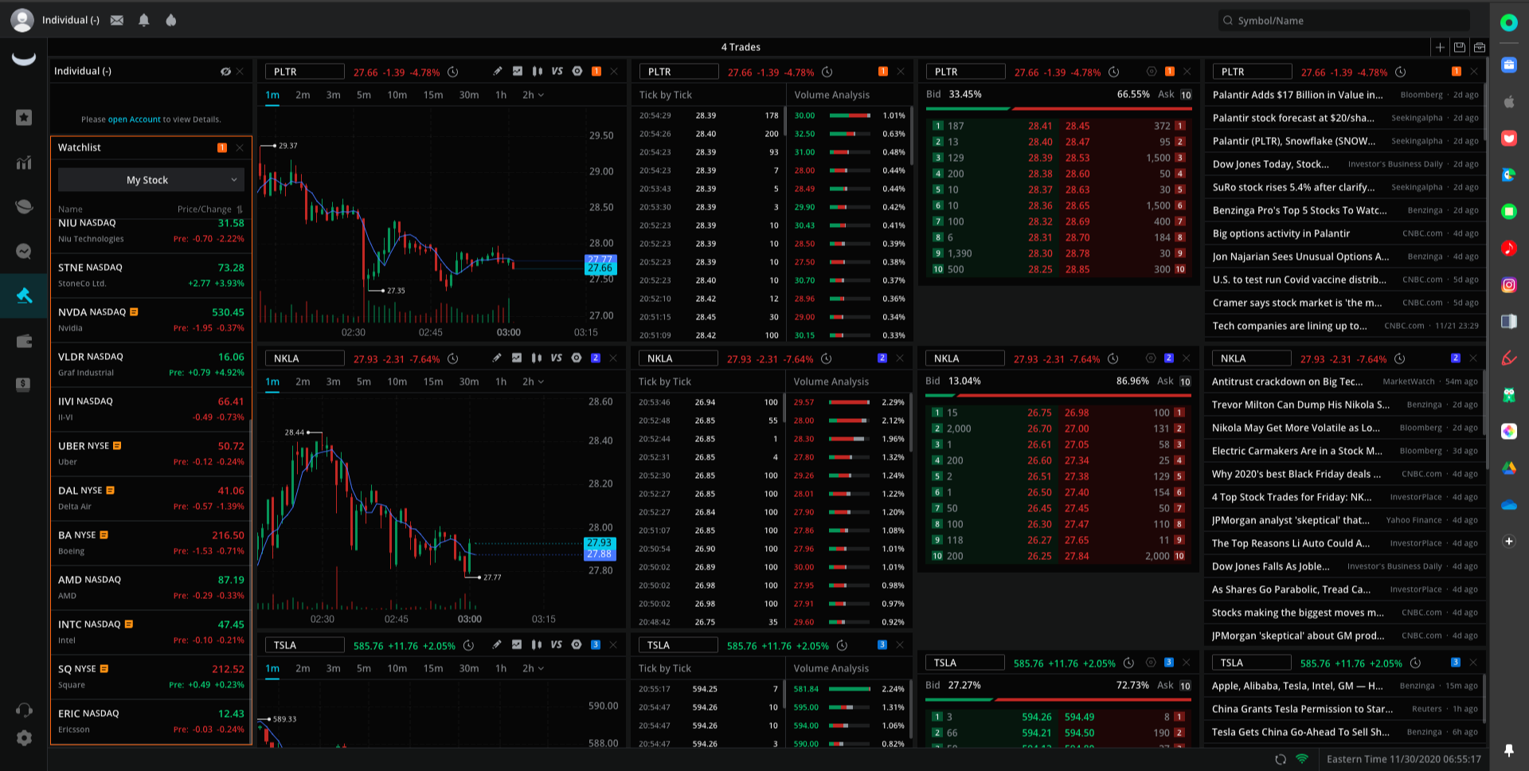Click the clock icon beside PLTR chart quote
The width and height of the screenshot is (1529, 771).
point(452,72)
